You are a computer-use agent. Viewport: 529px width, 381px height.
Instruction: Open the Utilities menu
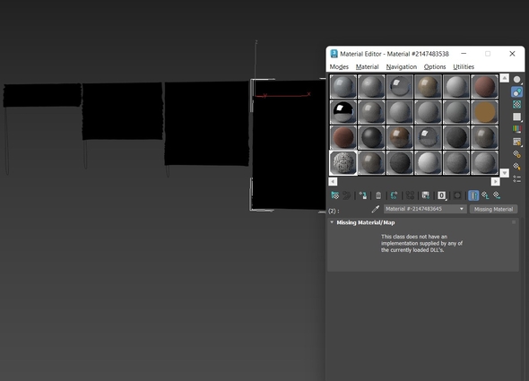(x=464, y=67)
